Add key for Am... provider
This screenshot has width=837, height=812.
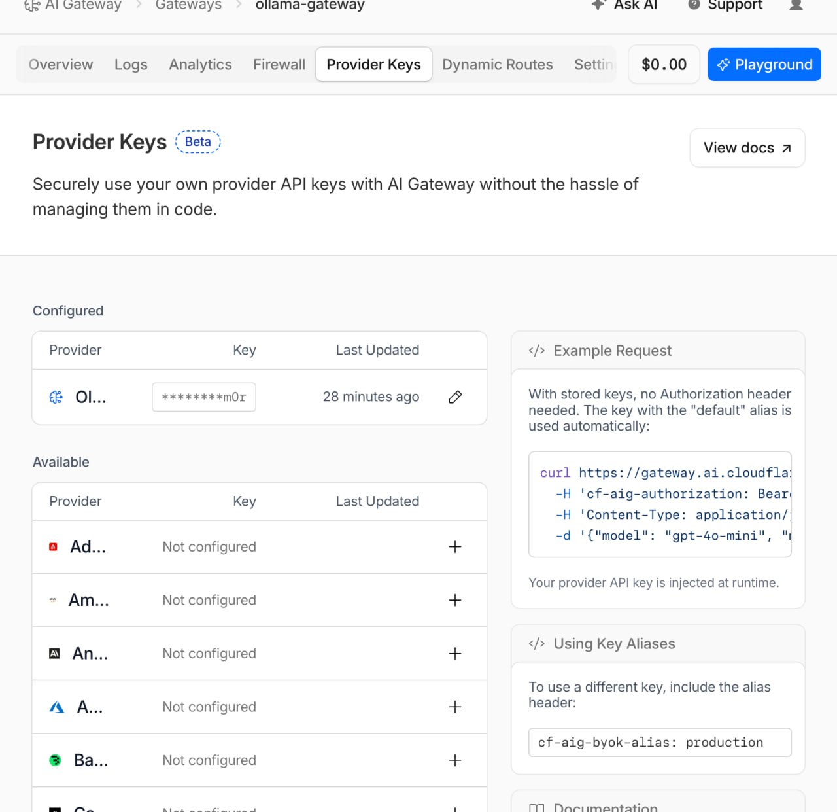(x=455, y=600)
